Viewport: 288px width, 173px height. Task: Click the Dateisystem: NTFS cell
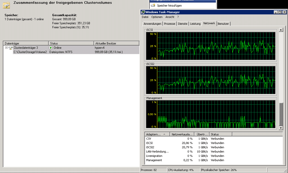click(x=61, y=52)
